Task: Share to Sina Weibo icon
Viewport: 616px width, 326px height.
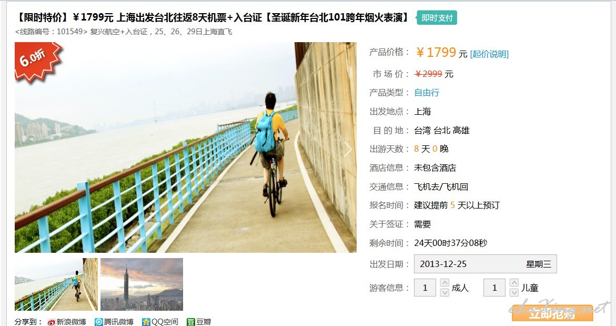Action: (x=52, y=322)
